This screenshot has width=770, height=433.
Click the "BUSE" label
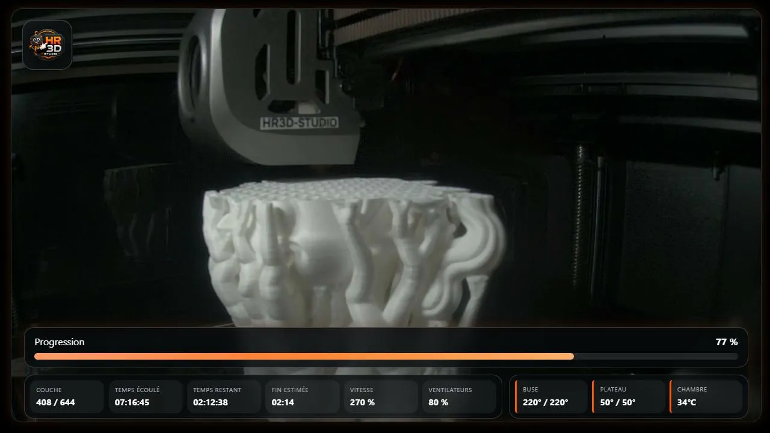531,390
